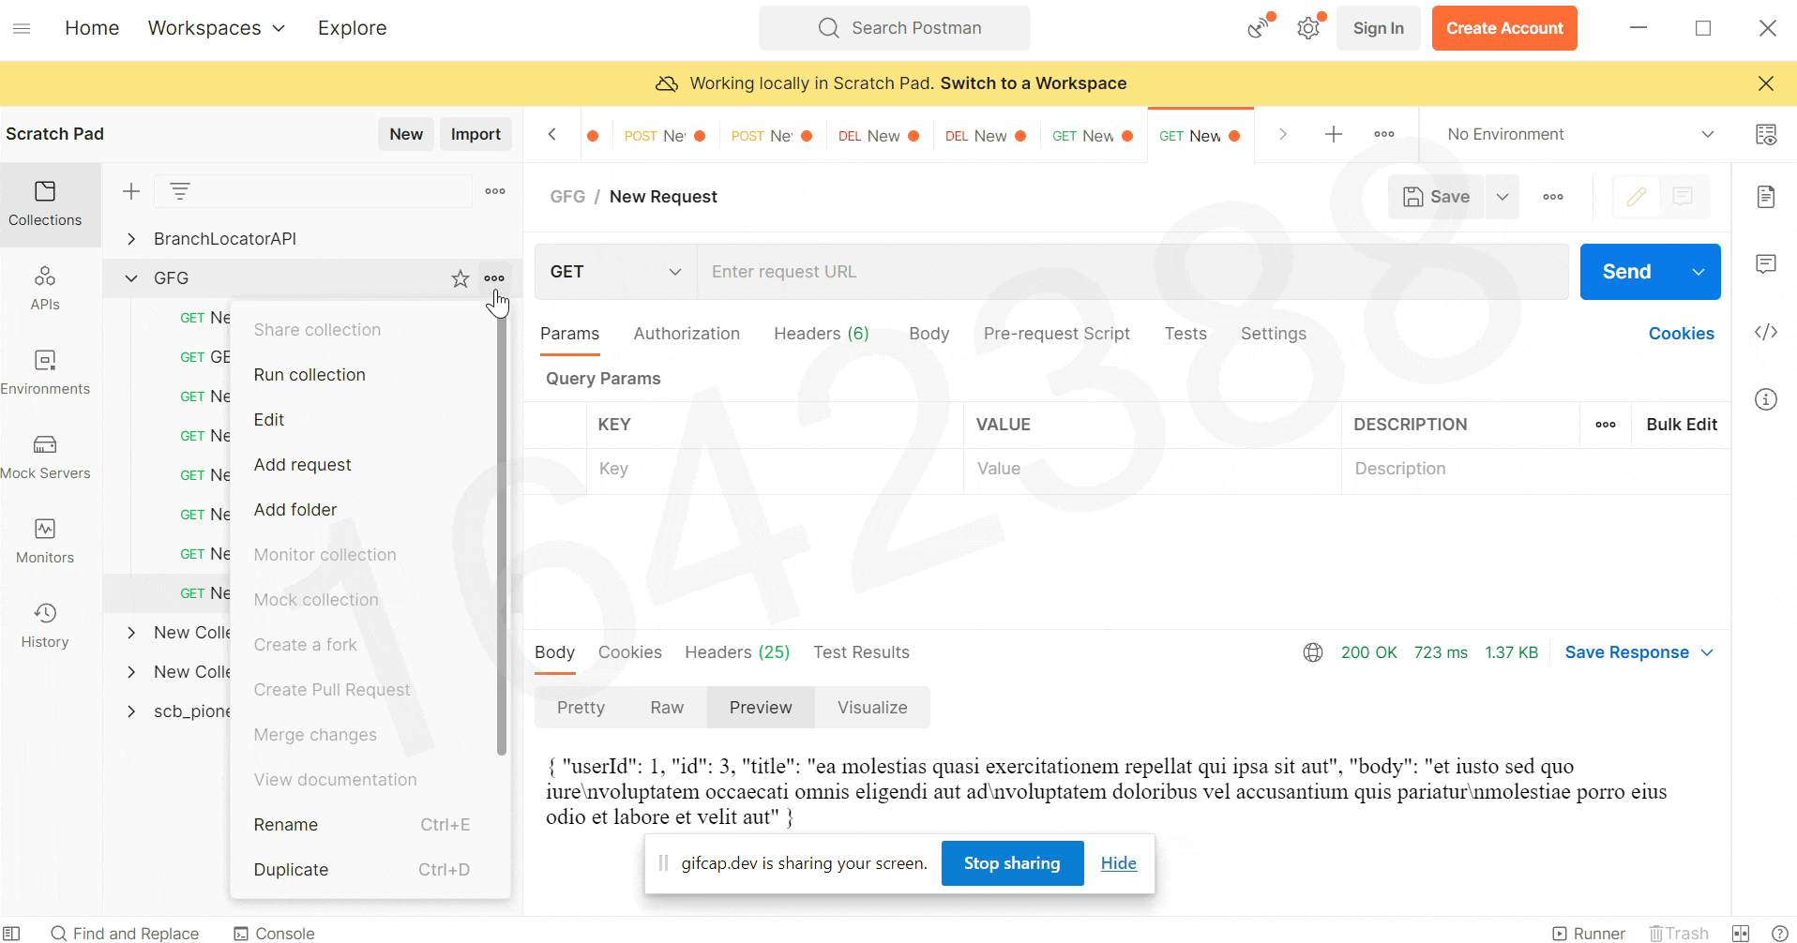Open the Save Response dropdown
This screenshot has width=1797, height=943.
click(x=1638, y=652)
